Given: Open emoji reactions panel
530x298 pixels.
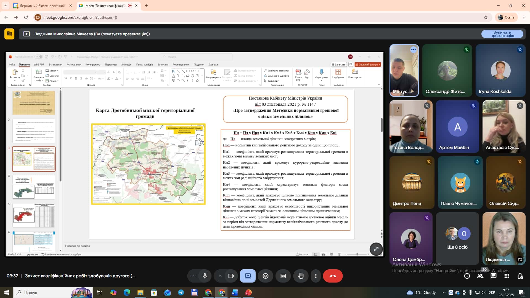Looking at the screenshot, I should point(265,276).
